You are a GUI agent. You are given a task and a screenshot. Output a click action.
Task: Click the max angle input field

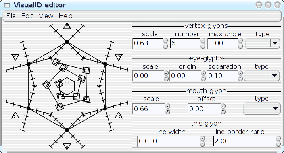click(223, 43)
